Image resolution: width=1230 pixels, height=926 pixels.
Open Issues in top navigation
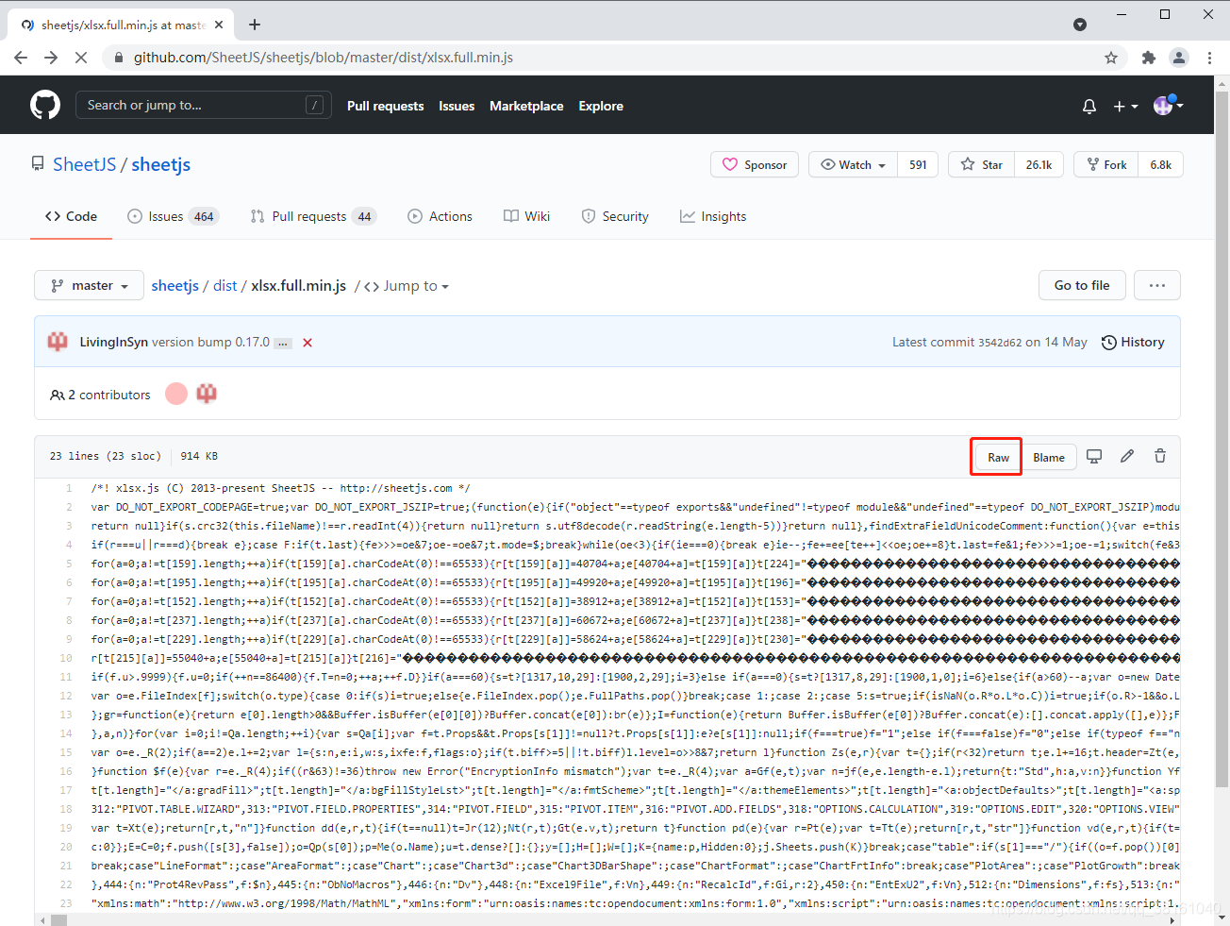tap(457, 106)
